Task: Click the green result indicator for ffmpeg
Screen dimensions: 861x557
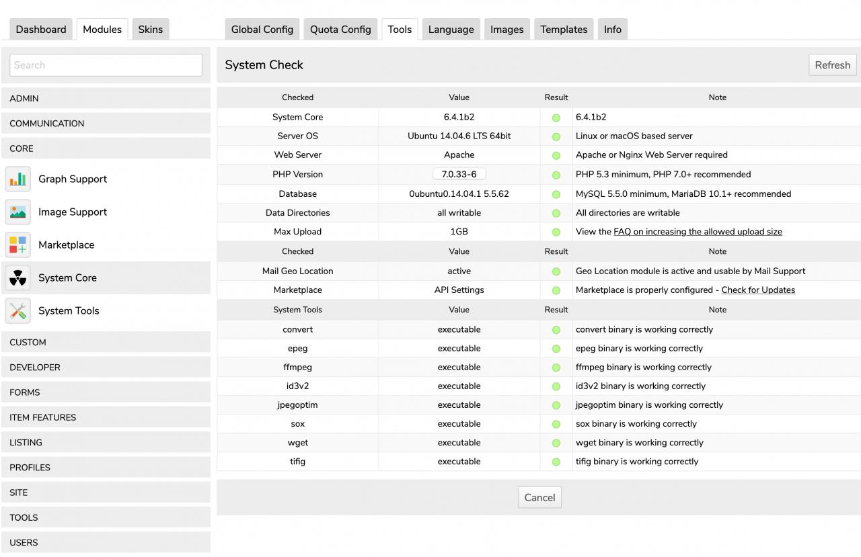Action: coord(556,368)
